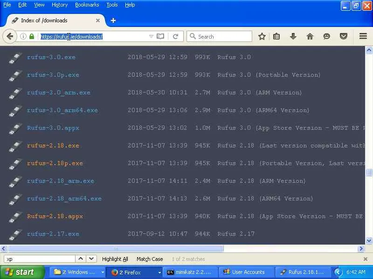Click the smiley chat icon in toolbar
This screenshot has height=279, width=373.
coord(327,36)
